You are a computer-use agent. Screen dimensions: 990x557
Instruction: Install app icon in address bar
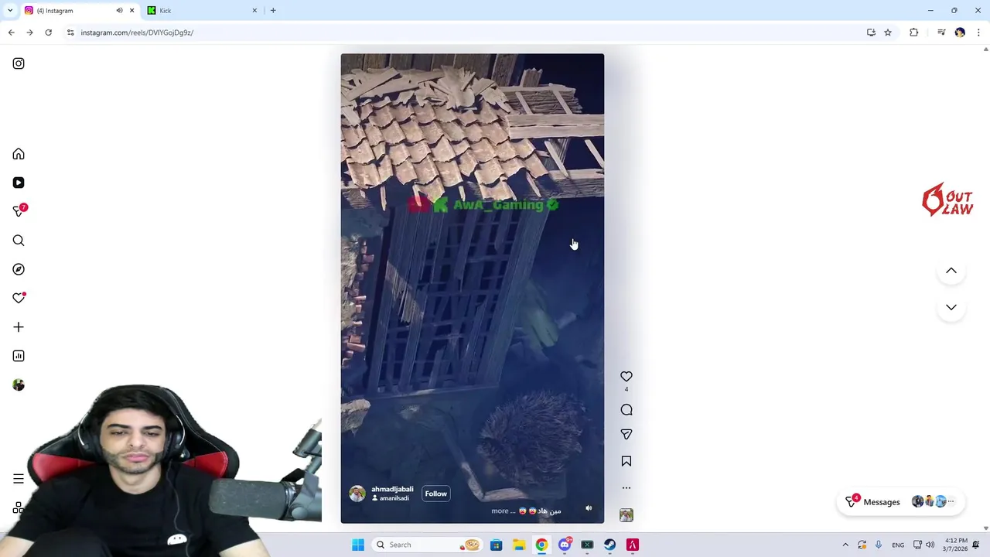coord(871,32)
